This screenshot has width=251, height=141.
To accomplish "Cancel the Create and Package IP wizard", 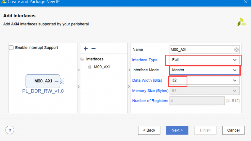I will [x=233, y=130].
